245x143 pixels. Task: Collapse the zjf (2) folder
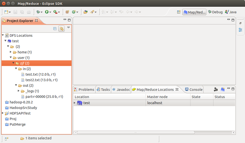coord(13,63)
